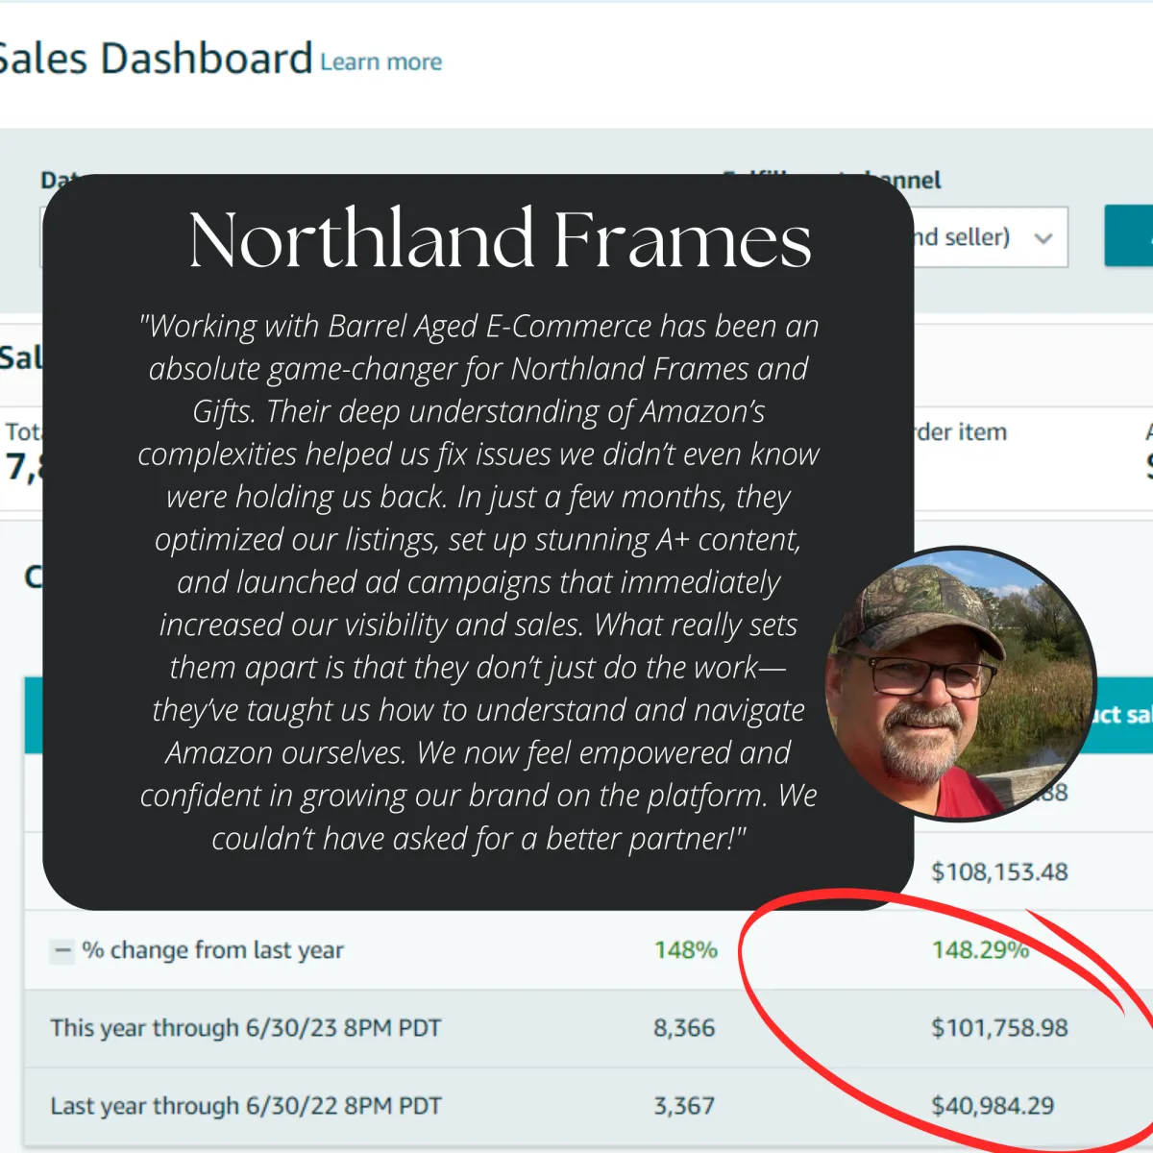This screenshot has height=1153, width=1153.
Task: Click the $40,984.29 last year total
Action: [994, 1105]
